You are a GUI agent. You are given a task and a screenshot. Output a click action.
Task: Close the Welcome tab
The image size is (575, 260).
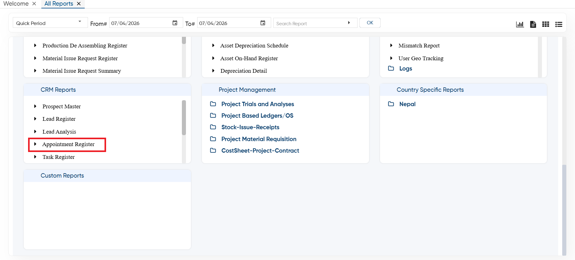pyautogui.click(x=34, y=4)
